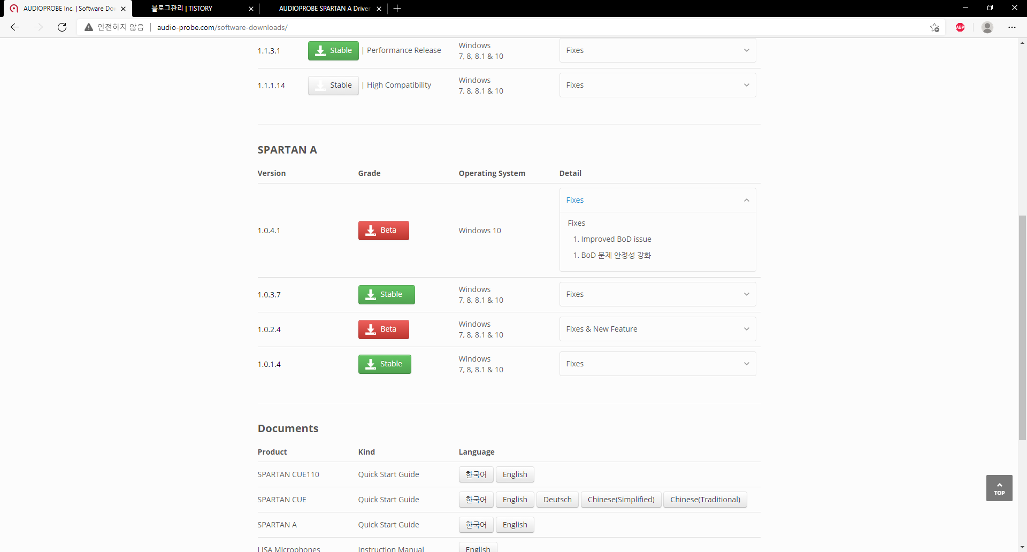Expand Fixes details for version 1.1.1.14
This screenshot has width=1027, height=552.
(x=657, y=85)
